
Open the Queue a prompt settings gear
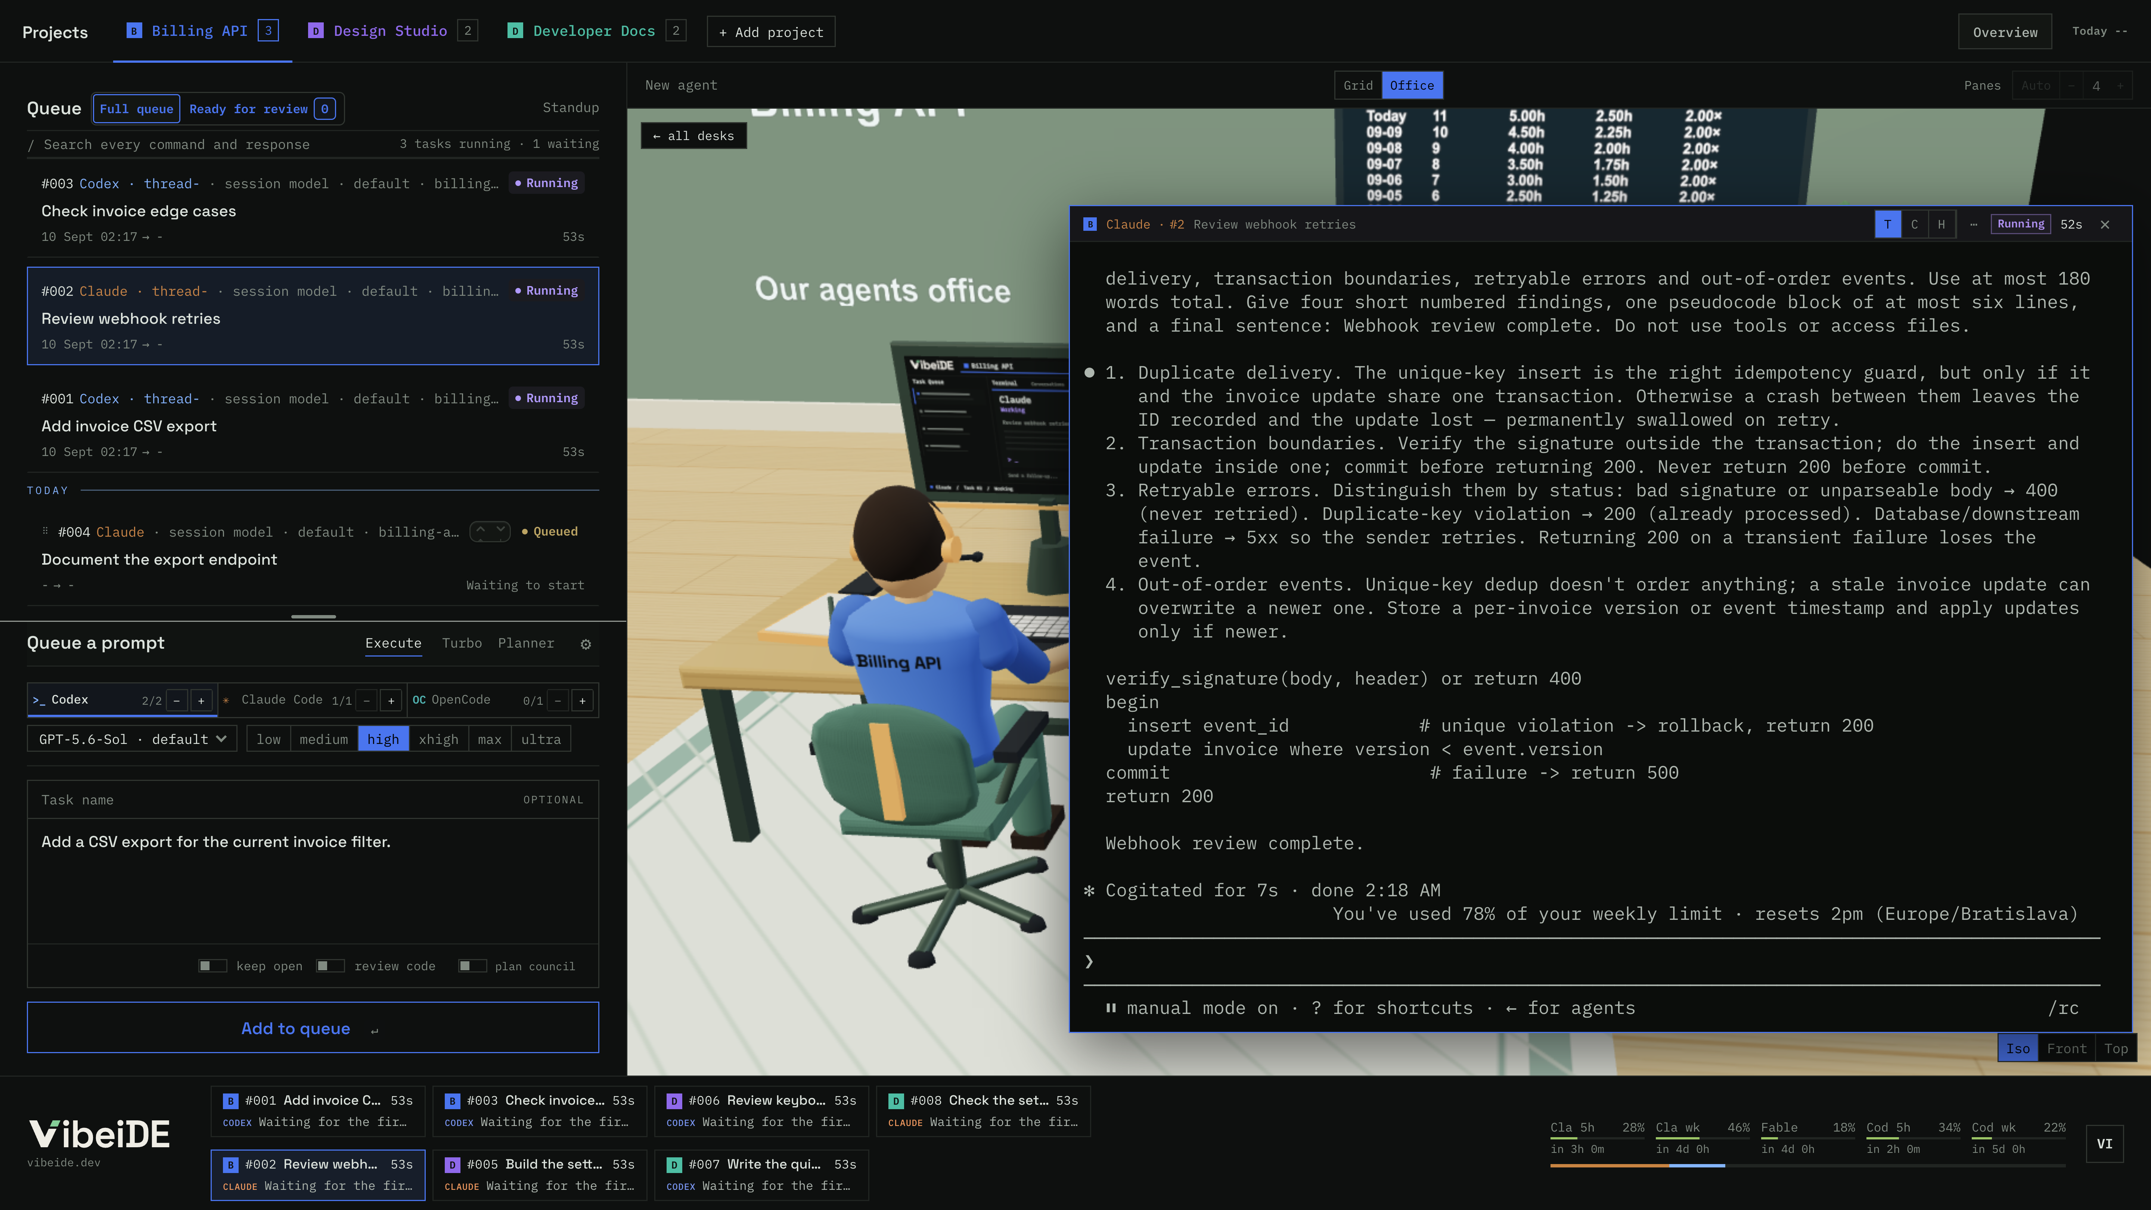(x=585, y=644)
